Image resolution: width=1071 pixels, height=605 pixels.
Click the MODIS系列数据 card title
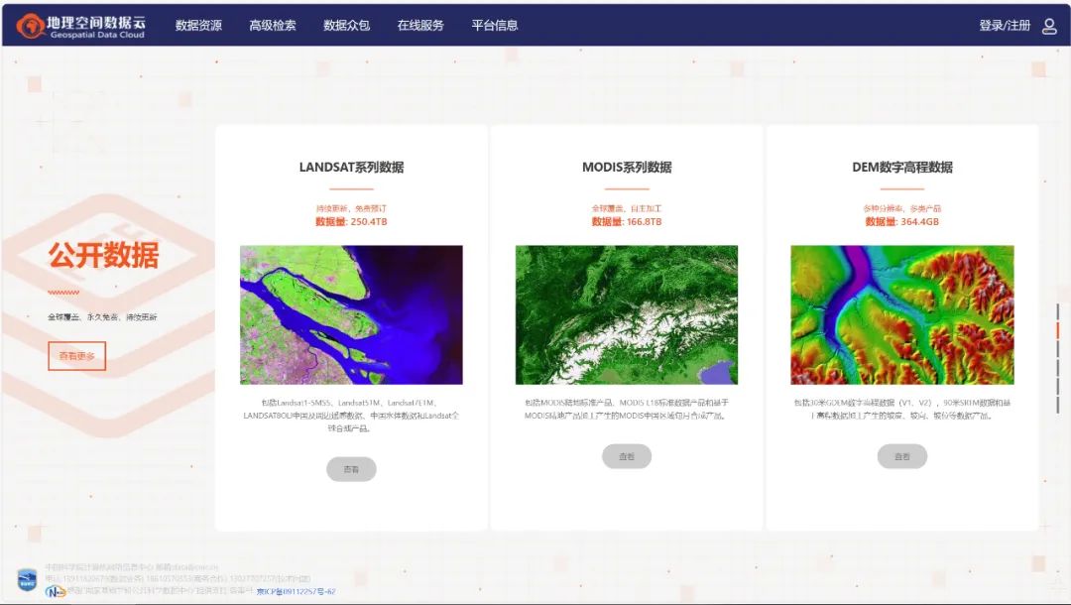tap(627, 168)
